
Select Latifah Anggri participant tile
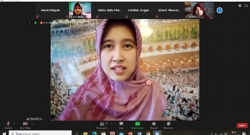point(139,10)
